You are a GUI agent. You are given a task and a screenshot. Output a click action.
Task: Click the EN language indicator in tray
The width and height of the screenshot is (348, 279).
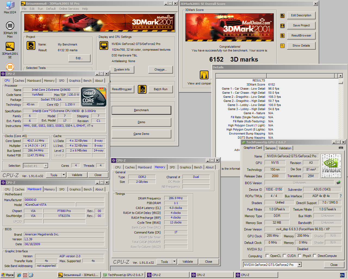pyautogui.click(x=342, y=275)
